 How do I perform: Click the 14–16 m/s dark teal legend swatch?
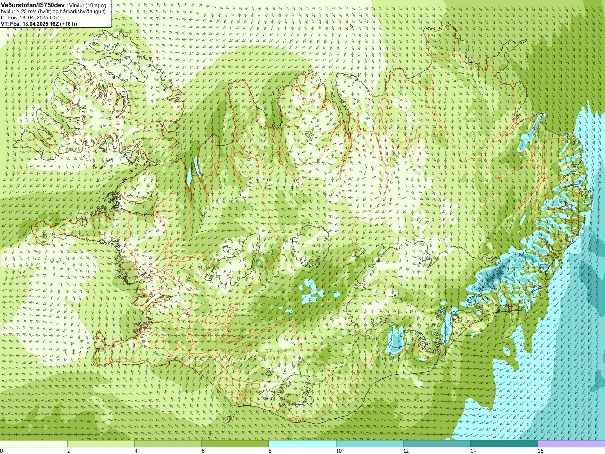[x=504, y=444]
